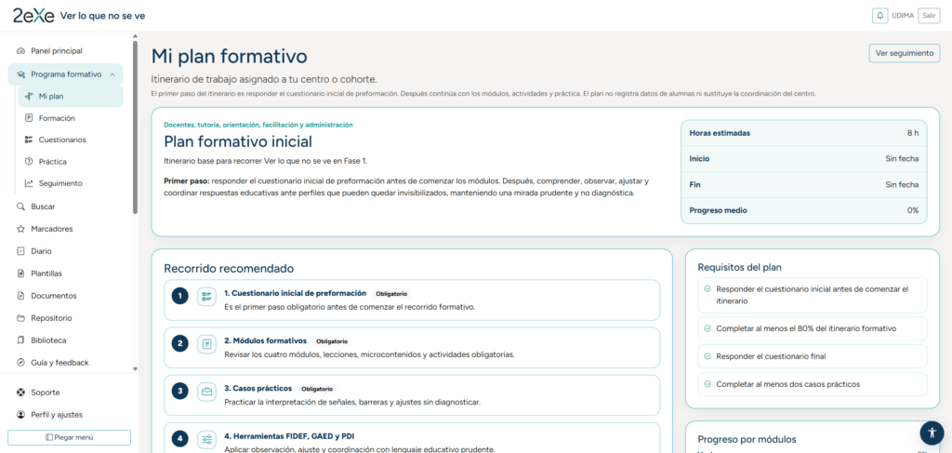Click the check icon beside cuestionario inicial requirement

[x=707, y=289]
